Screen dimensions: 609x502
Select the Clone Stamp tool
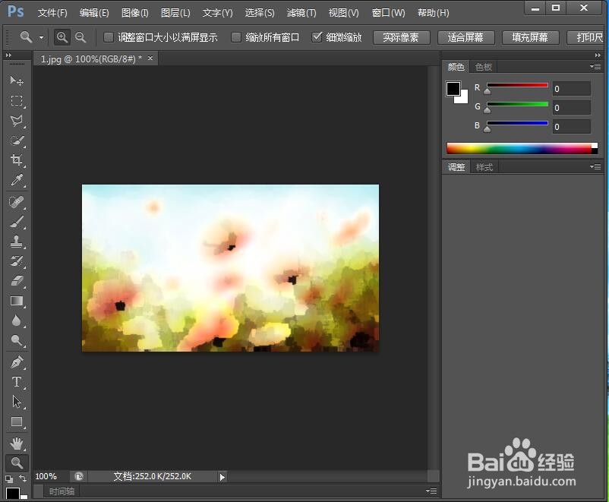pos(16,242)
